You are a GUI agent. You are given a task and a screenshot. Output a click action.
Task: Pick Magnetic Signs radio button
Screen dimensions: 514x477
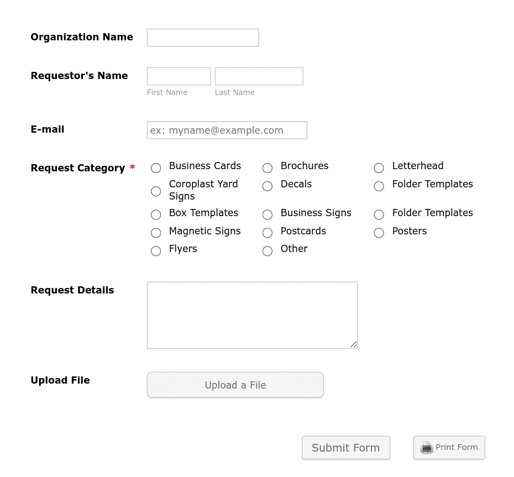click(x=156, y=233)
